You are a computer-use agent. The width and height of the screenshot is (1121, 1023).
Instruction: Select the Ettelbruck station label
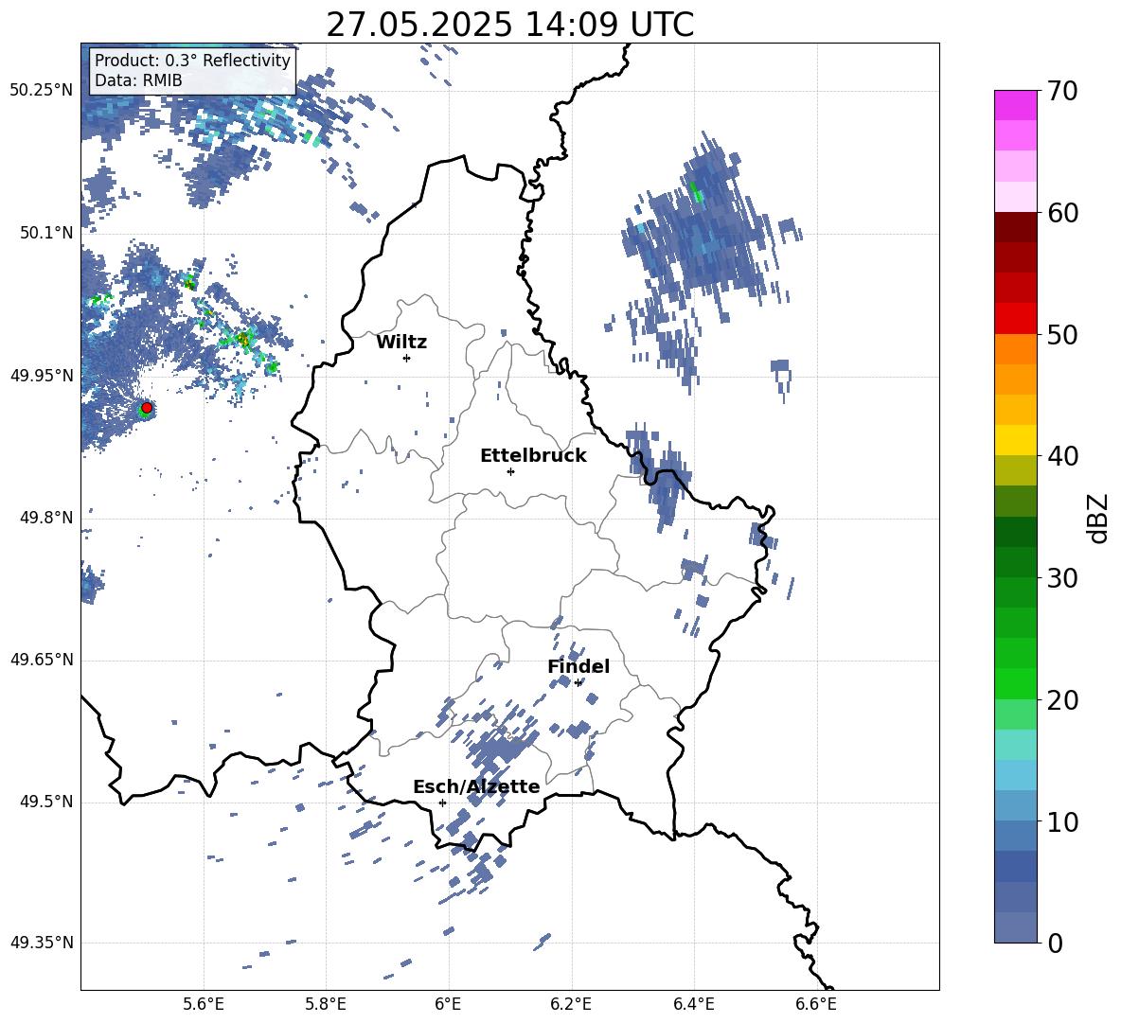point(533,456)
